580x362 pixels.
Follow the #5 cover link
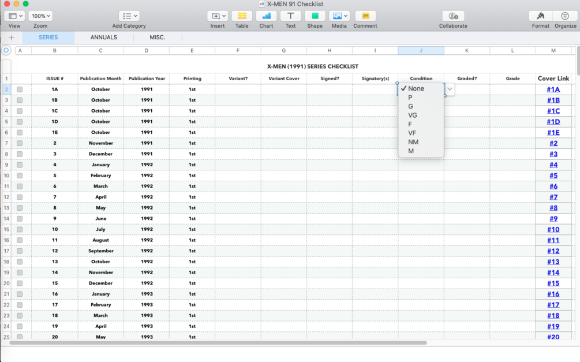point(553,176)
